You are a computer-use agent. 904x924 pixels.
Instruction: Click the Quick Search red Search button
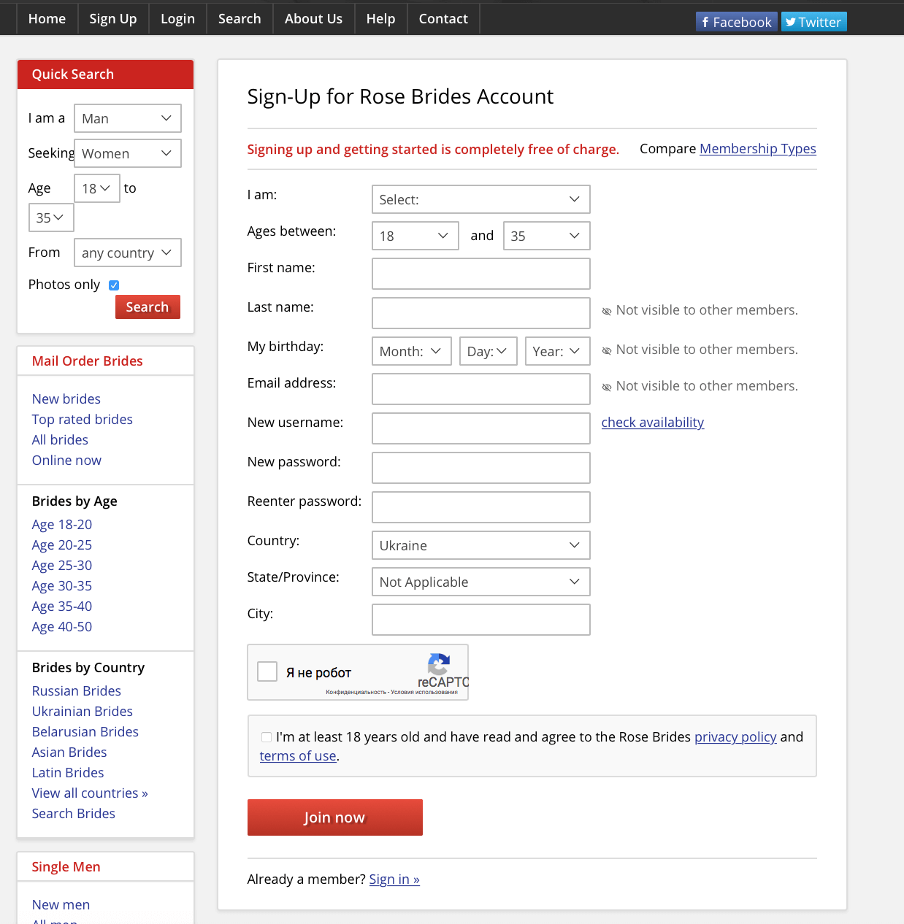pos(148,307)
